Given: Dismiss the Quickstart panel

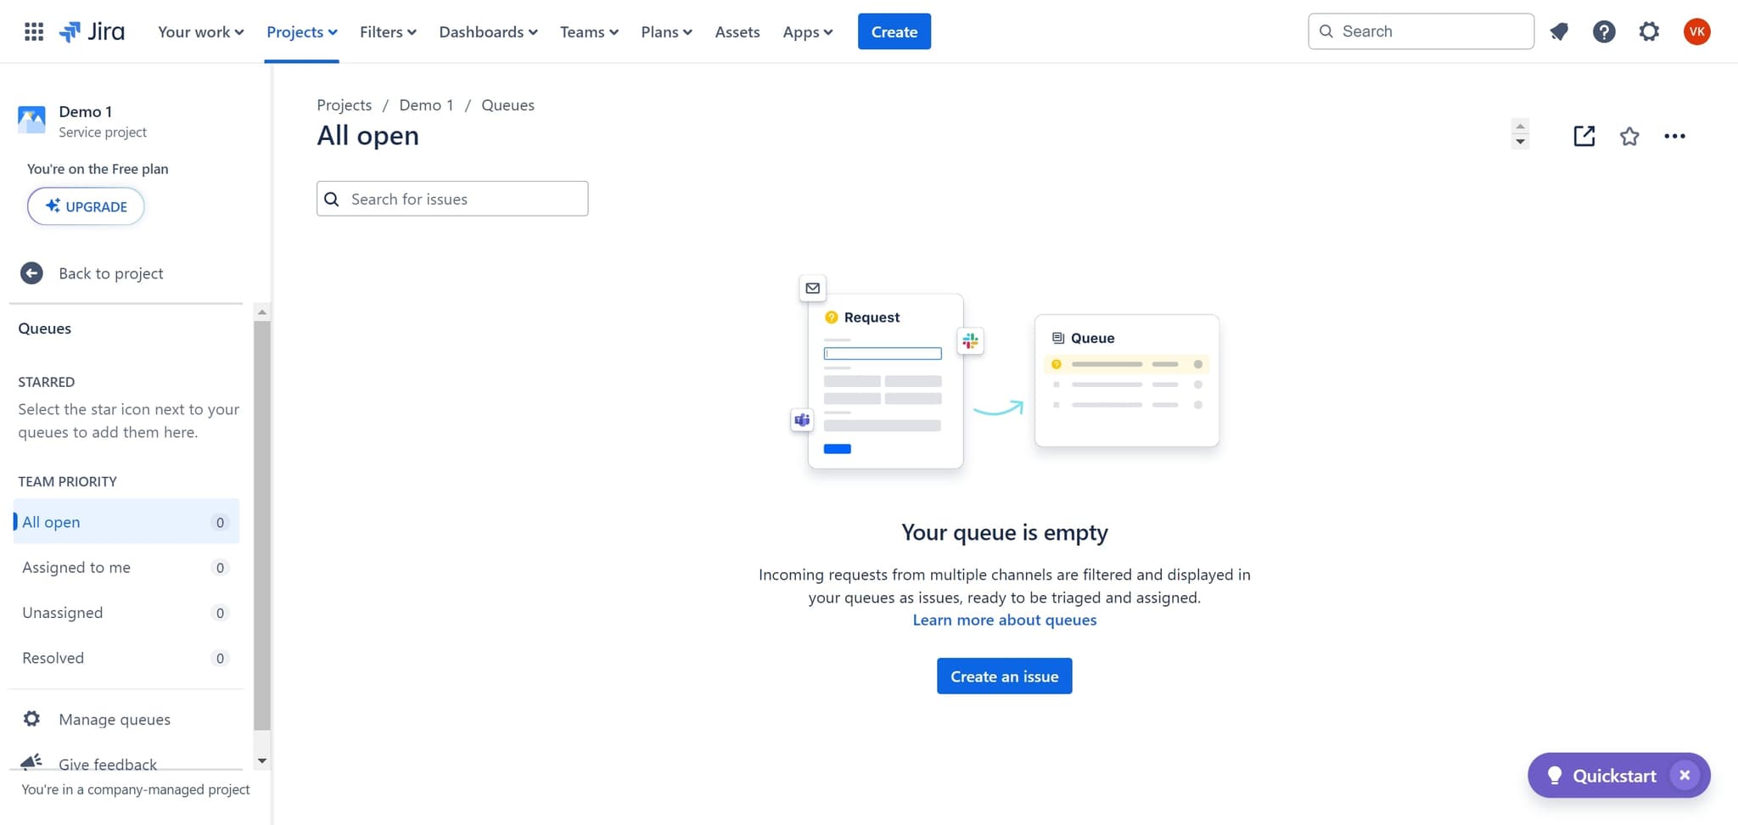Looking at the screenshot, I should (x=1684, y=775).
